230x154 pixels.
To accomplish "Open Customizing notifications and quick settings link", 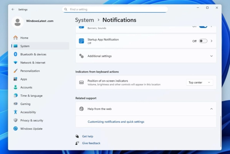I will (x=116, y=122).
